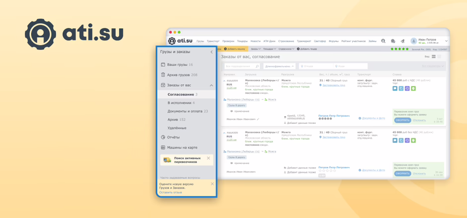Open the Иван Петров account dropdown
The height and width of the screenshot is (218, 467).
click(446, 41)
